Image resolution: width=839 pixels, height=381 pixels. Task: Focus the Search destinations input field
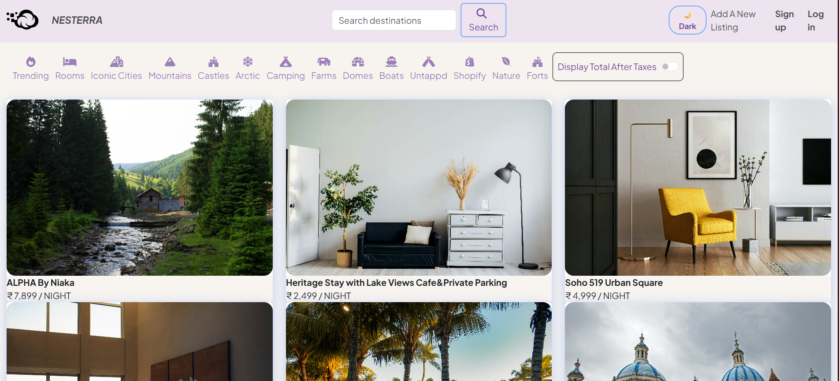coord(394,20)
